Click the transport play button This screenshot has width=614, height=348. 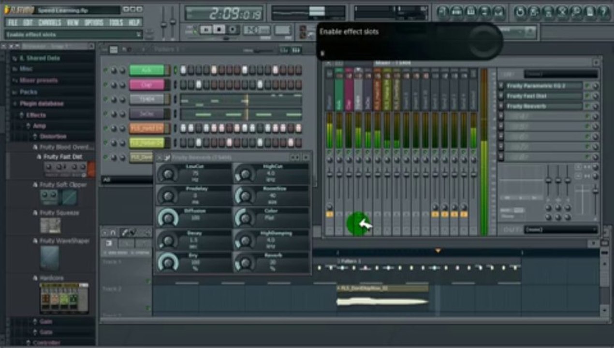(206, 30)
